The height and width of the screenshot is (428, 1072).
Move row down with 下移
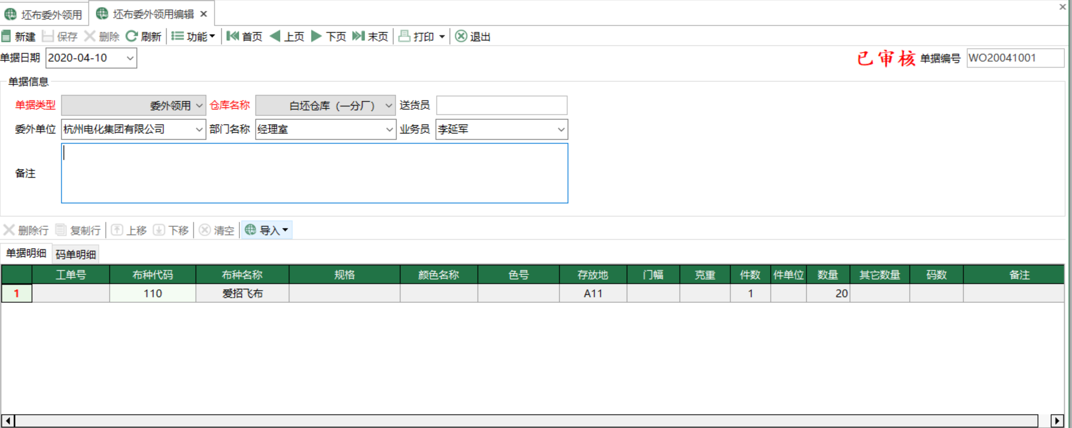(171, 230)
